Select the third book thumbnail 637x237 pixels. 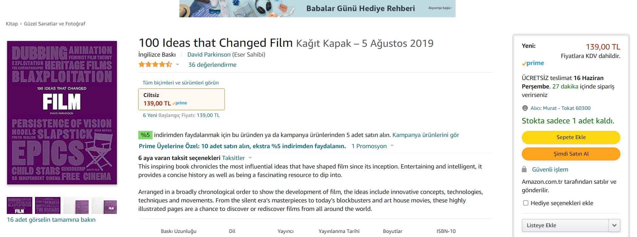[x=76, y=205]
